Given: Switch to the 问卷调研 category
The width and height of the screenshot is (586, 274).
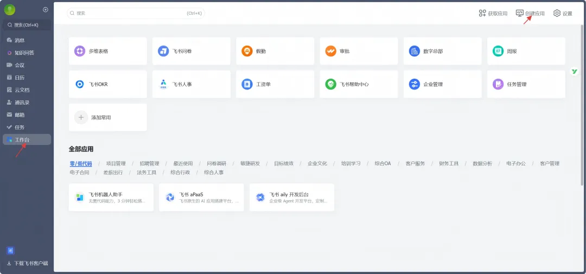Looking at the screenshot, I should click(216, 163).
